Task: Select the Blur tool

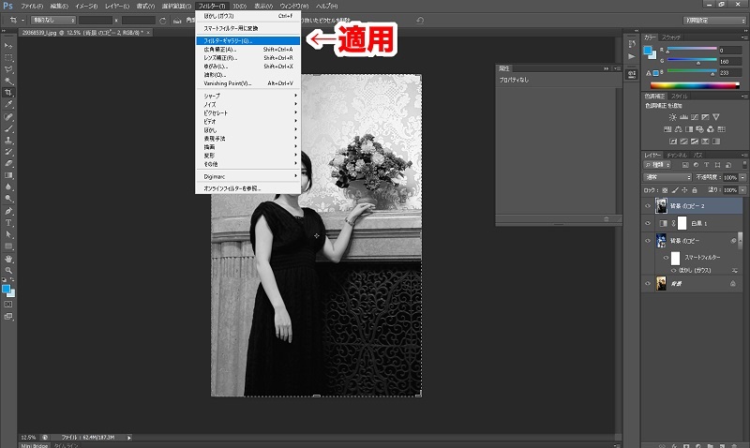Action: 8,187
